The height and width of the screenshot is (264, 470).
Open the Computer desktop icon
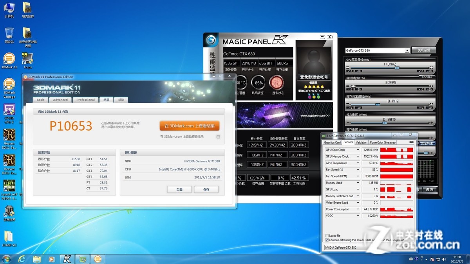click(9, 10)
